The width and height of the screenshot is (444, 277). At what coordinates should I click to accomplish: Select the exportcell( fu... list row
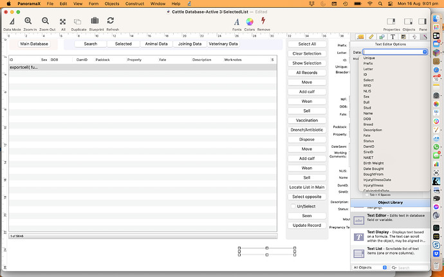[143, 67]
